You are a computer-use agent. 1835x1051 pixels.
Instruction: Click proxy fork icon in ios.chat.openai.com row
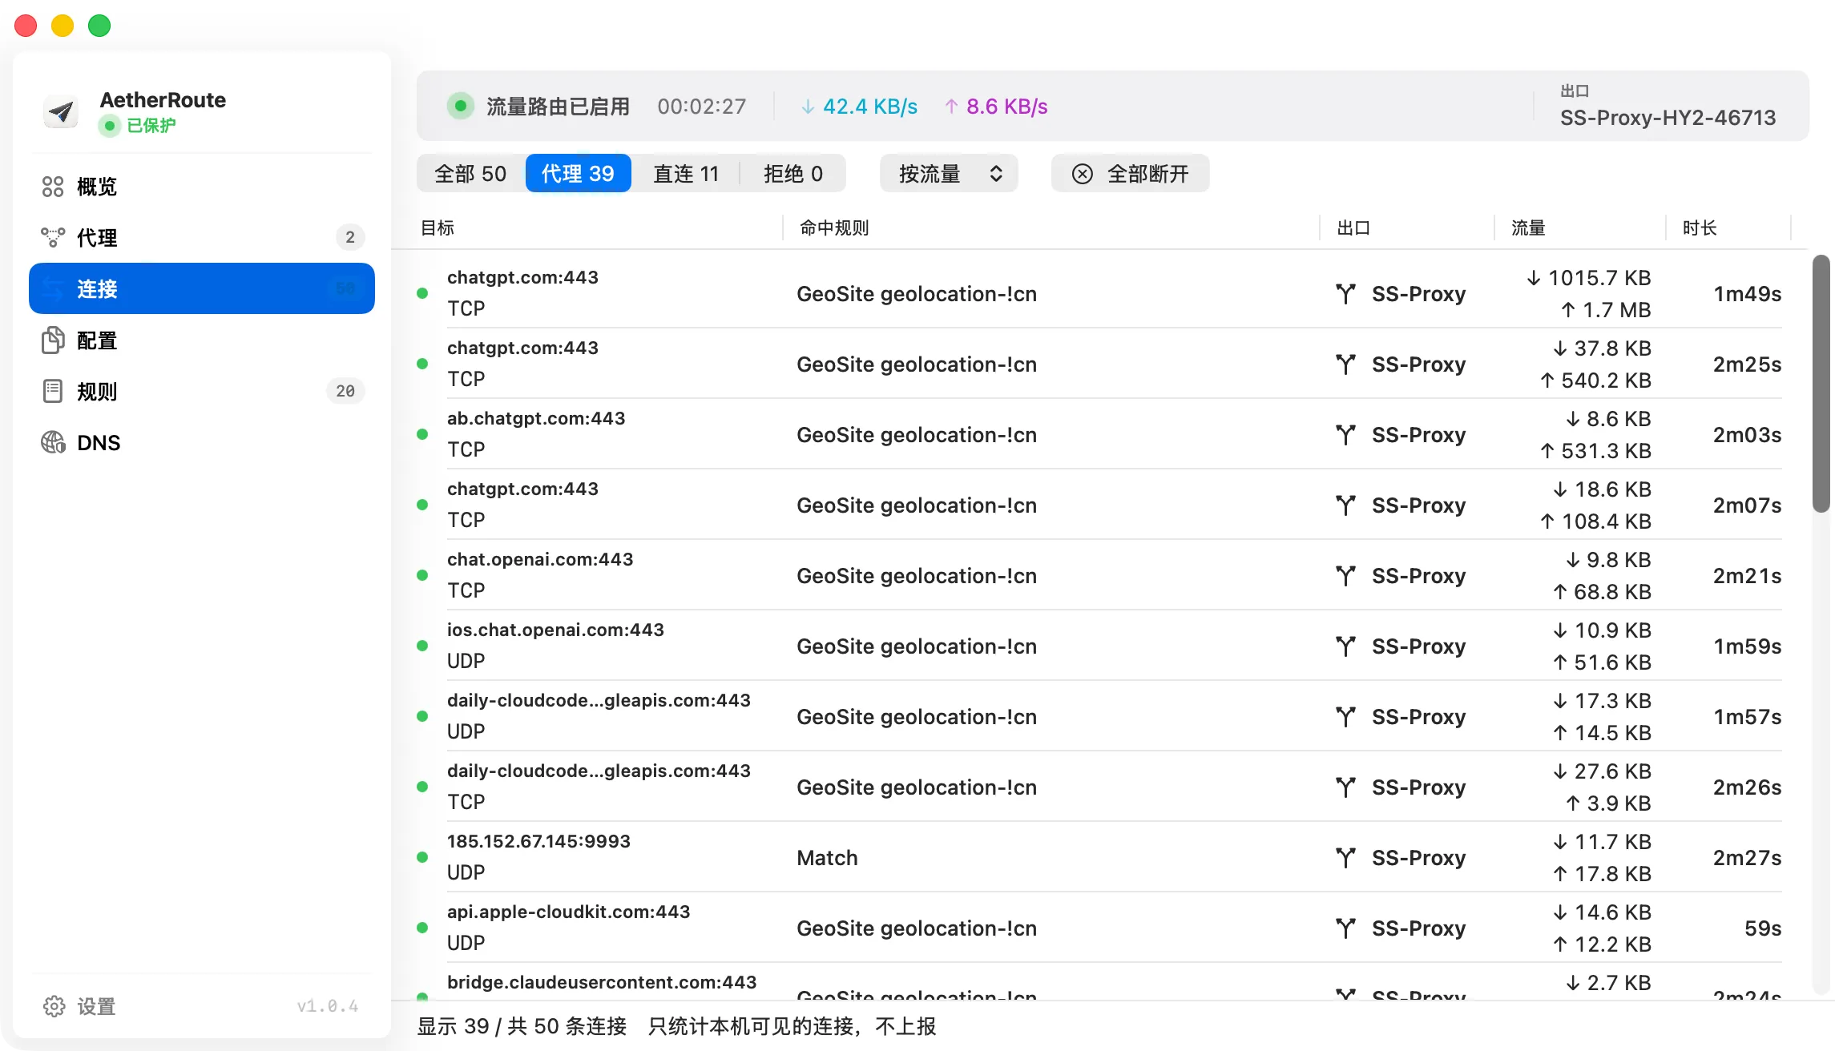(x=1346, y=646)
